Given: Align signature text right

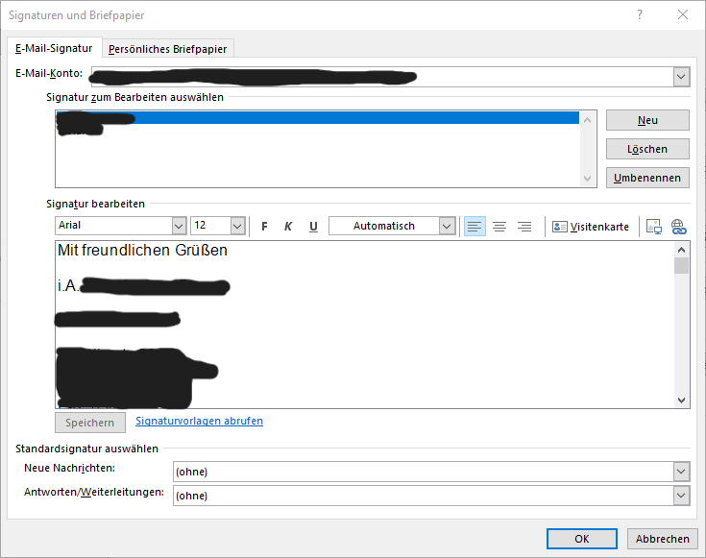Looking at the screenshot, I should [x=524, y=226].
